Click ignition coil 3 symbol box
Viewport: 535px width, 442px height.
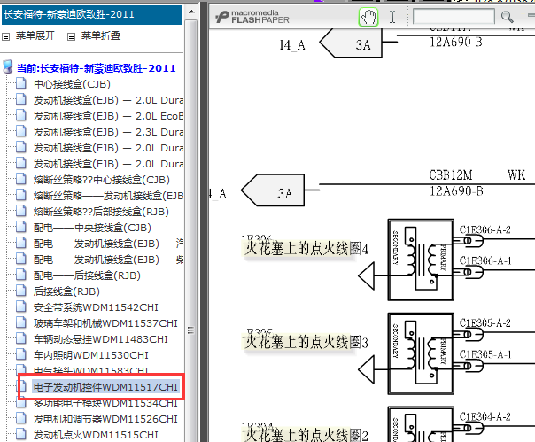click(x=421, y=353)
